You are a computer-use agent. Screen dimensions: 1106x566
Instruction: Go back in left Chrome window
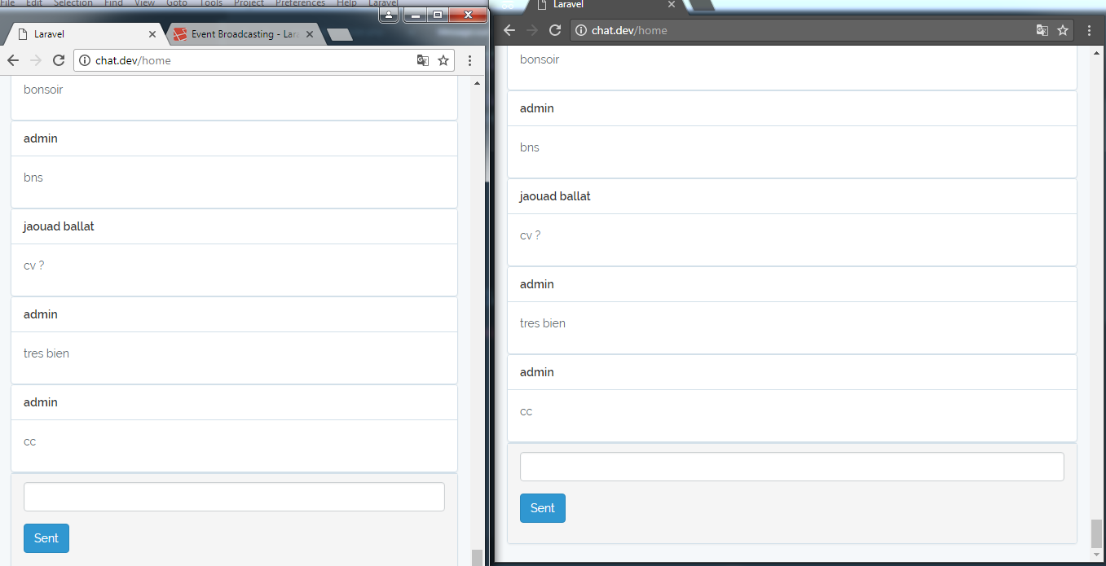13,60
